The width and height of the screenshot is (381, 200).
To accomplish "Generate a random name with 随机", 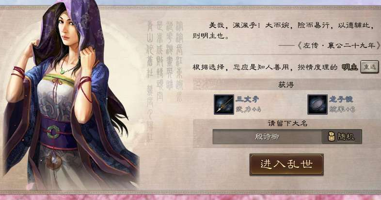I will [x=342, y=137].
